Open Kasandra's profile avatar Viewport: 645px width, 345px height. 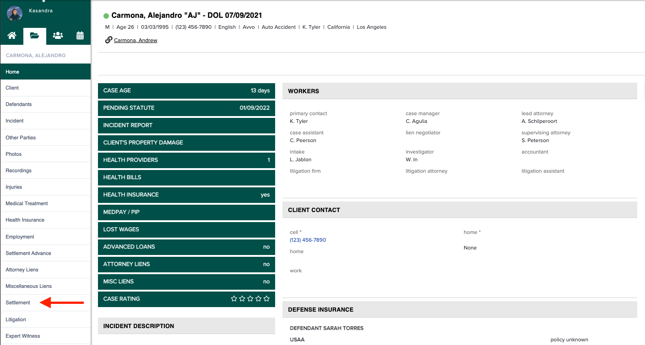pos(14,14)
